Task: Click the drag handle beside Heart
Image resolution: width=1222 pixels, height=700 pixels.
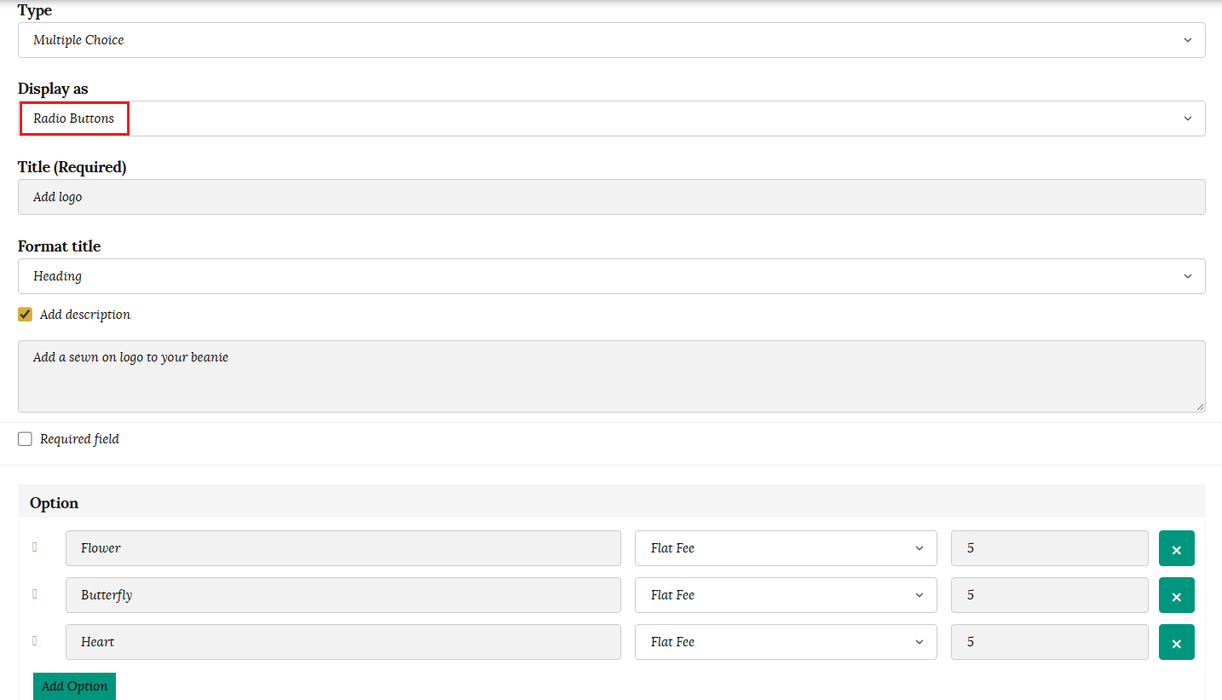Action: coord(35,641)
